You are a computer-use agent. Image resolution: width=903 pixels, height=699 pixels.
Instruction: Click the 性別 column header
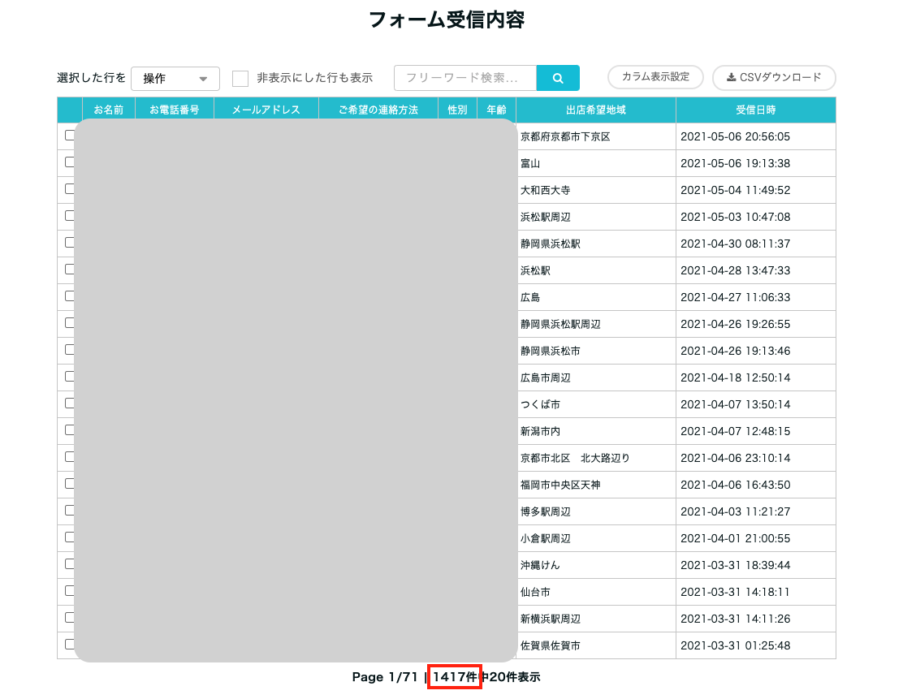[457, 110]
